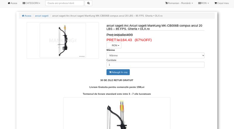Click the language flag icon
Screen dimensions: 234x129
[x=166, y=3]
